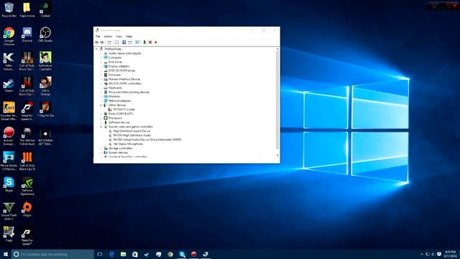Click the green Update driver toolbar icon
Image resolution: width=460 pixels, height=259 pixels.
click(x=144, y=42)
